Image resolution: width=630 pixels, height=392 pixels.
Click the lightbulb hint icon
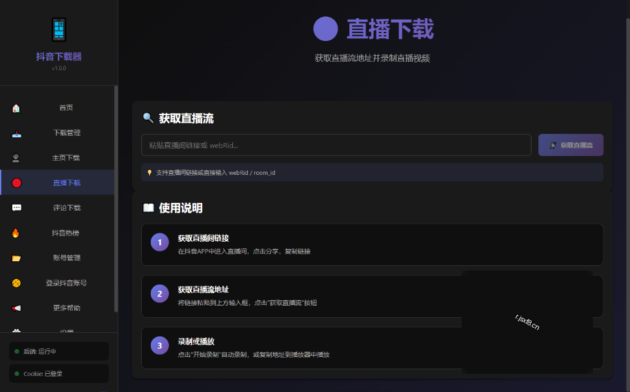pyautogui.click(x=150, y=173)
